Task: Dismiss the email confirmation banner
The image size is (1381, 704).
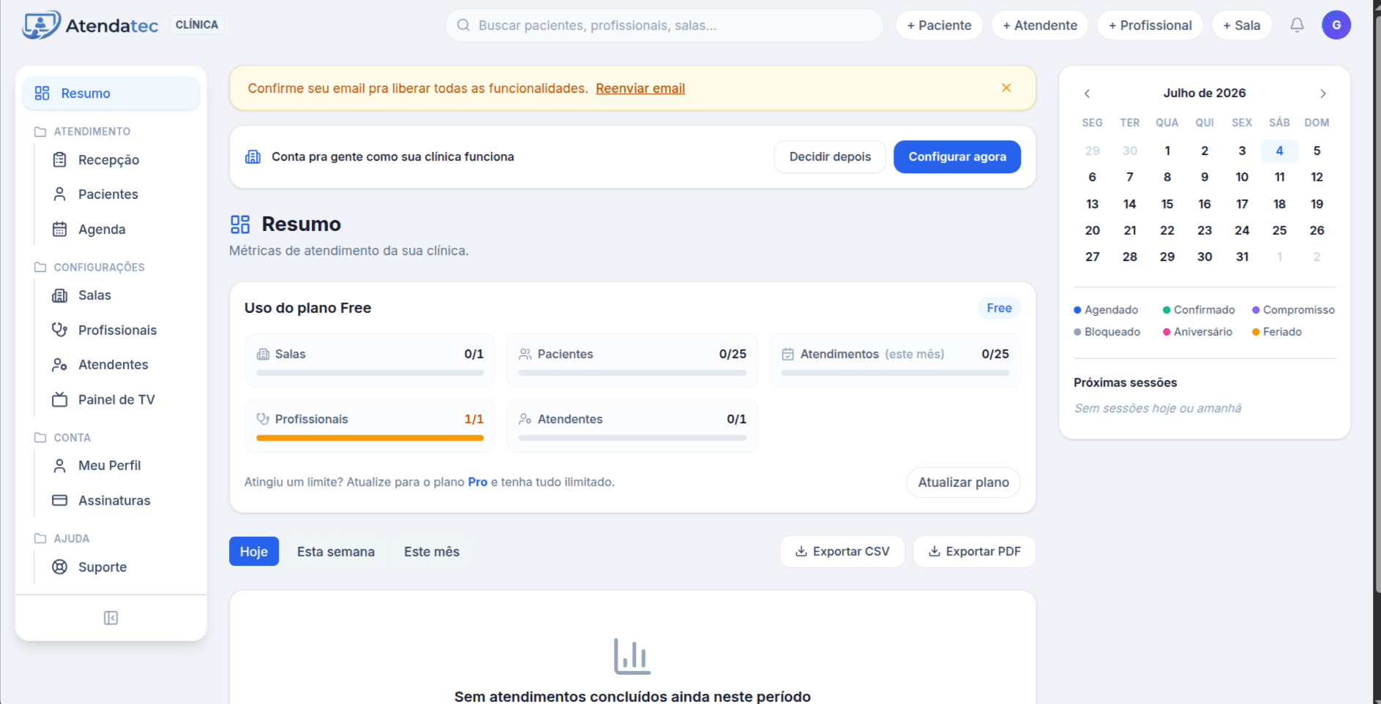Action: click(1006, 88)
